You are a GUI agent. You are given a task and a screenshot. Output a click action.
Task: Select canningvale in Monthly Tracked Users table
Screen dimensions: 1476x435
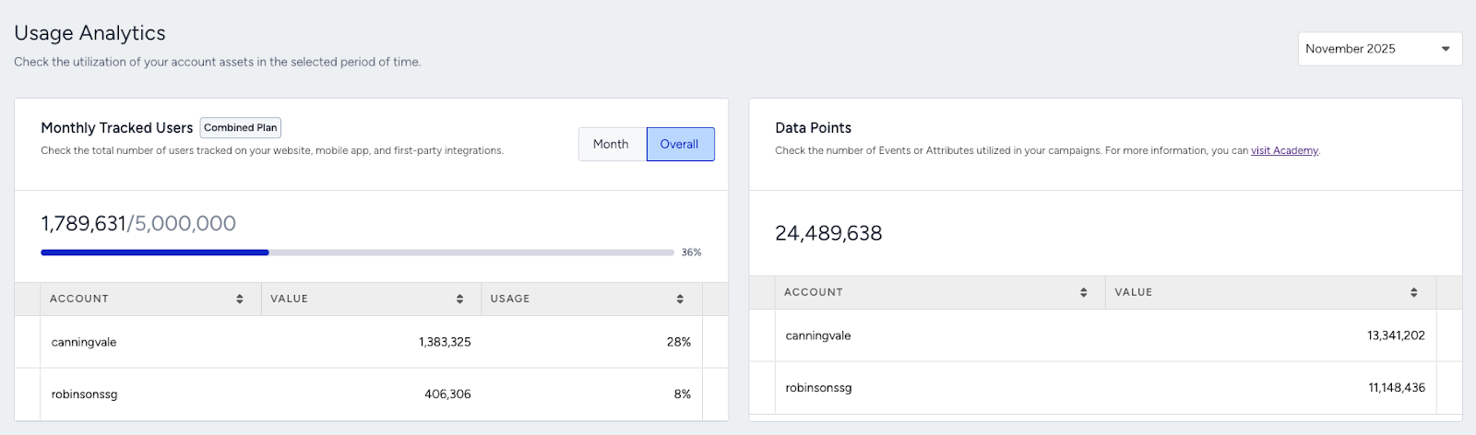click(x=84, y=342)
